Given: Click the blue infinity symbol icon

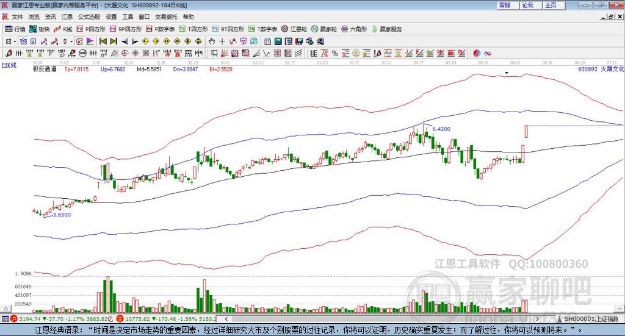Looking at the screenshot, I should tap(488, 53).
